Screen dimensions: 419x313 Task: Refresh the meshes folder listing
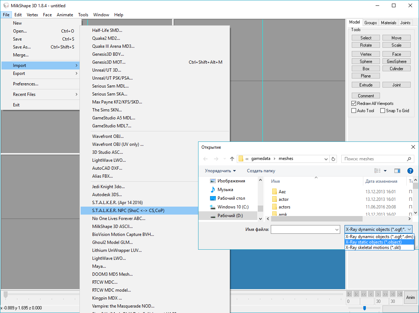[333, 159]
